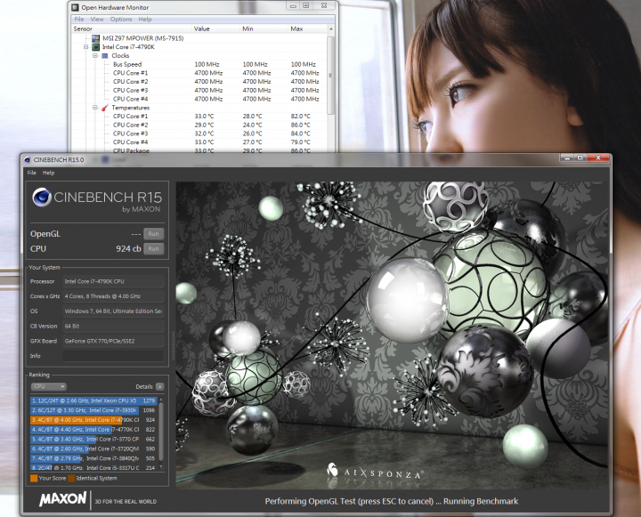Click the Details arrow button in Ranking

[160, 386]
